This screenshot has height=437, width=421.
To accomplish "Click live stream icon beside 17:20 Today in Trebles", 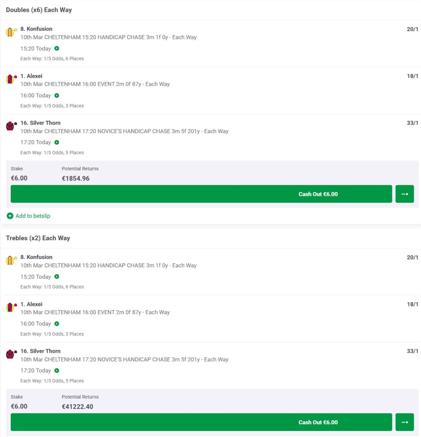I will (x=57, y=371).
